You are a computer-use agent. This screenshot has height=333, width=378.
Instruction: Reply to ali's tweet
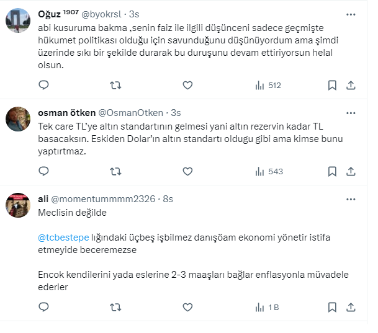pyautogui.click(x=43, y=306)
